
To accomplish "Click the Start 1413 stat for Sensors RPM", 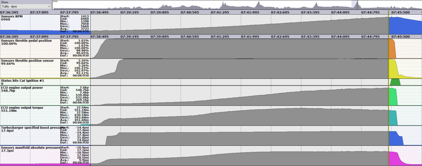I will point(75,16).
